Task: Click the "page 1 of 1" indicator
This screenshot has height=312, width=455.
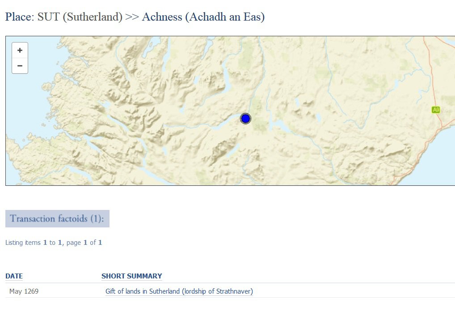Action: click(x=84, y=243)
